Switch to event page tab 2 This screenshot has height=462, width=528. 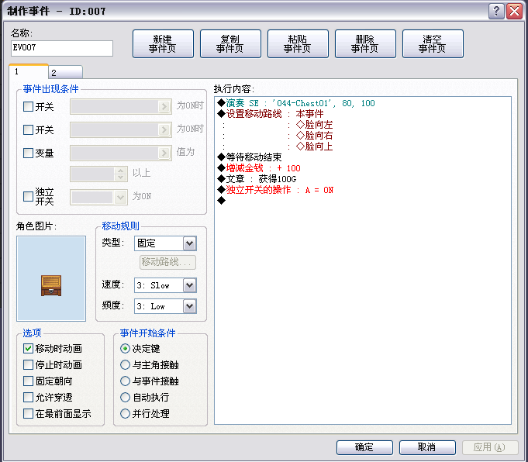65,72
